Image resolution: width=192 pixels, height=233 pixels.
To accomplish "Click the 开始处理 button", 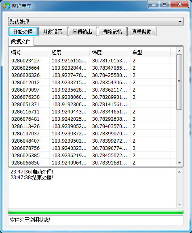I will [23, 32].
